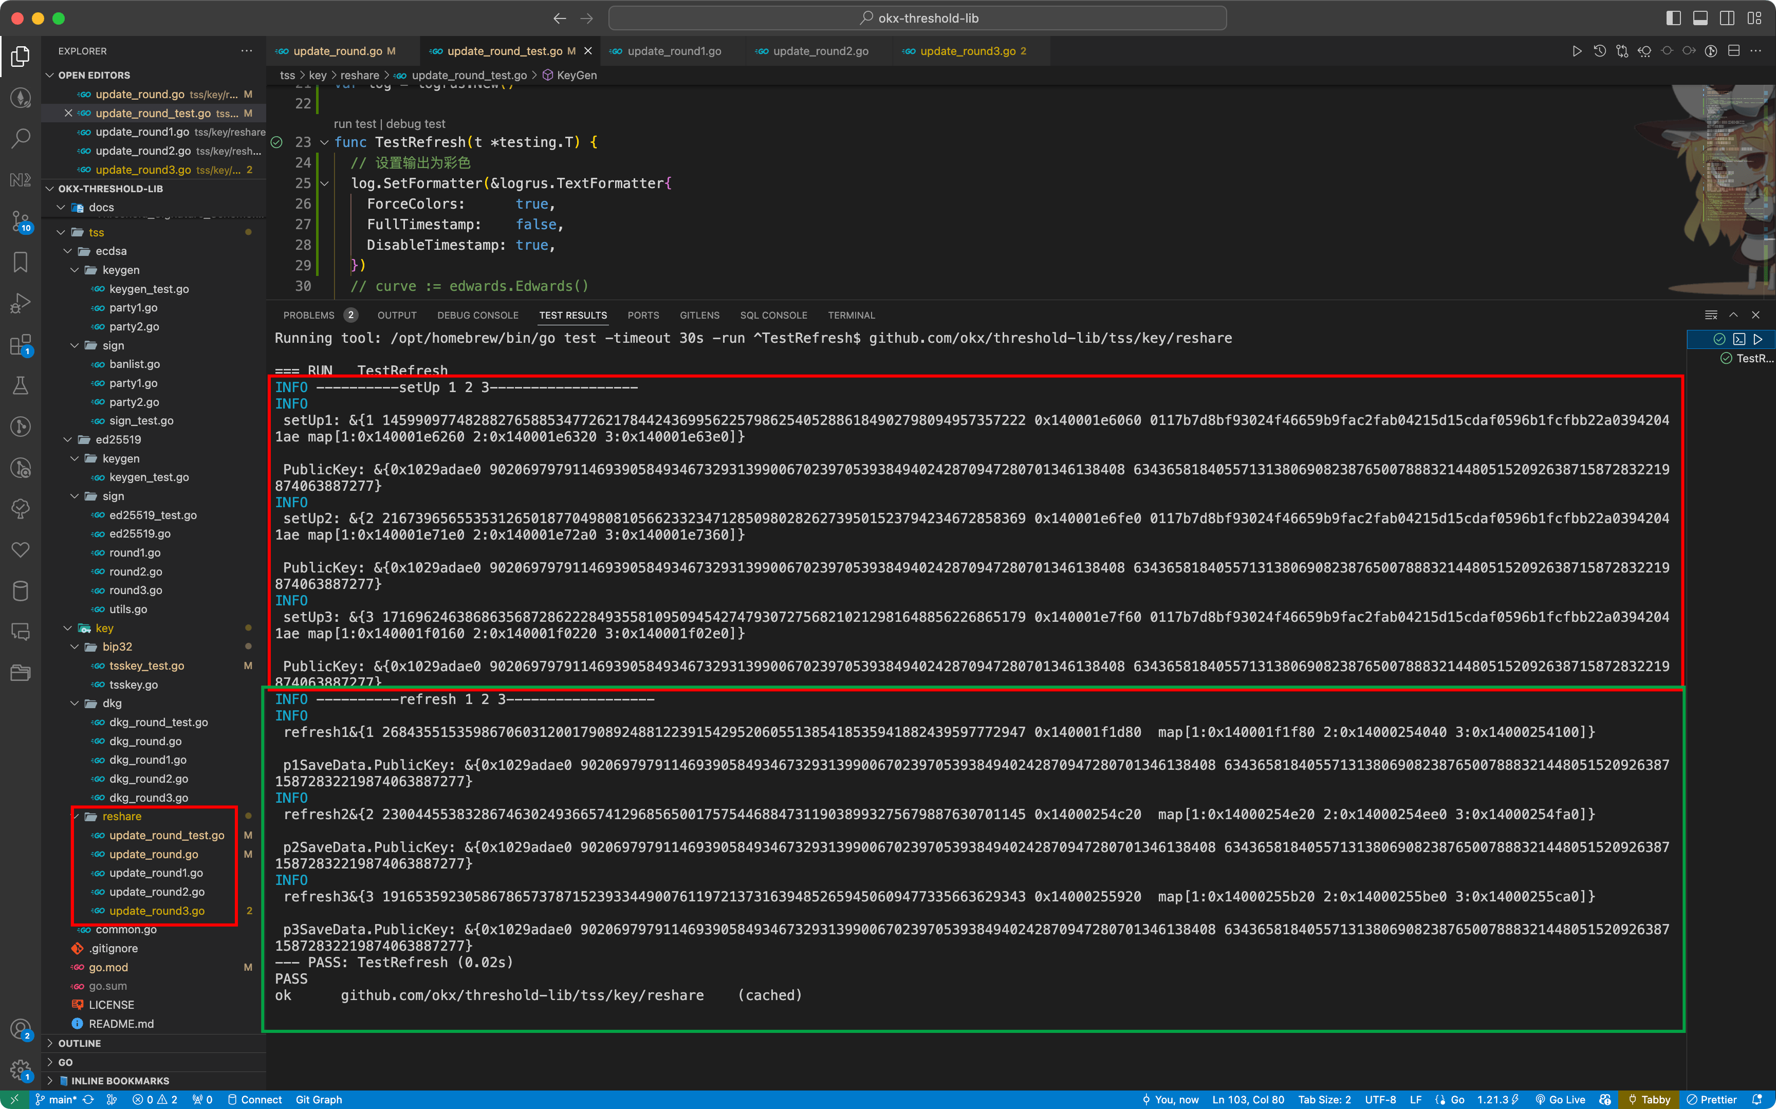Image resolution: width=1776 pixels, height=1109 pixels.
Task: Toggle the secondary side bar
Action: coord(1727,19)
